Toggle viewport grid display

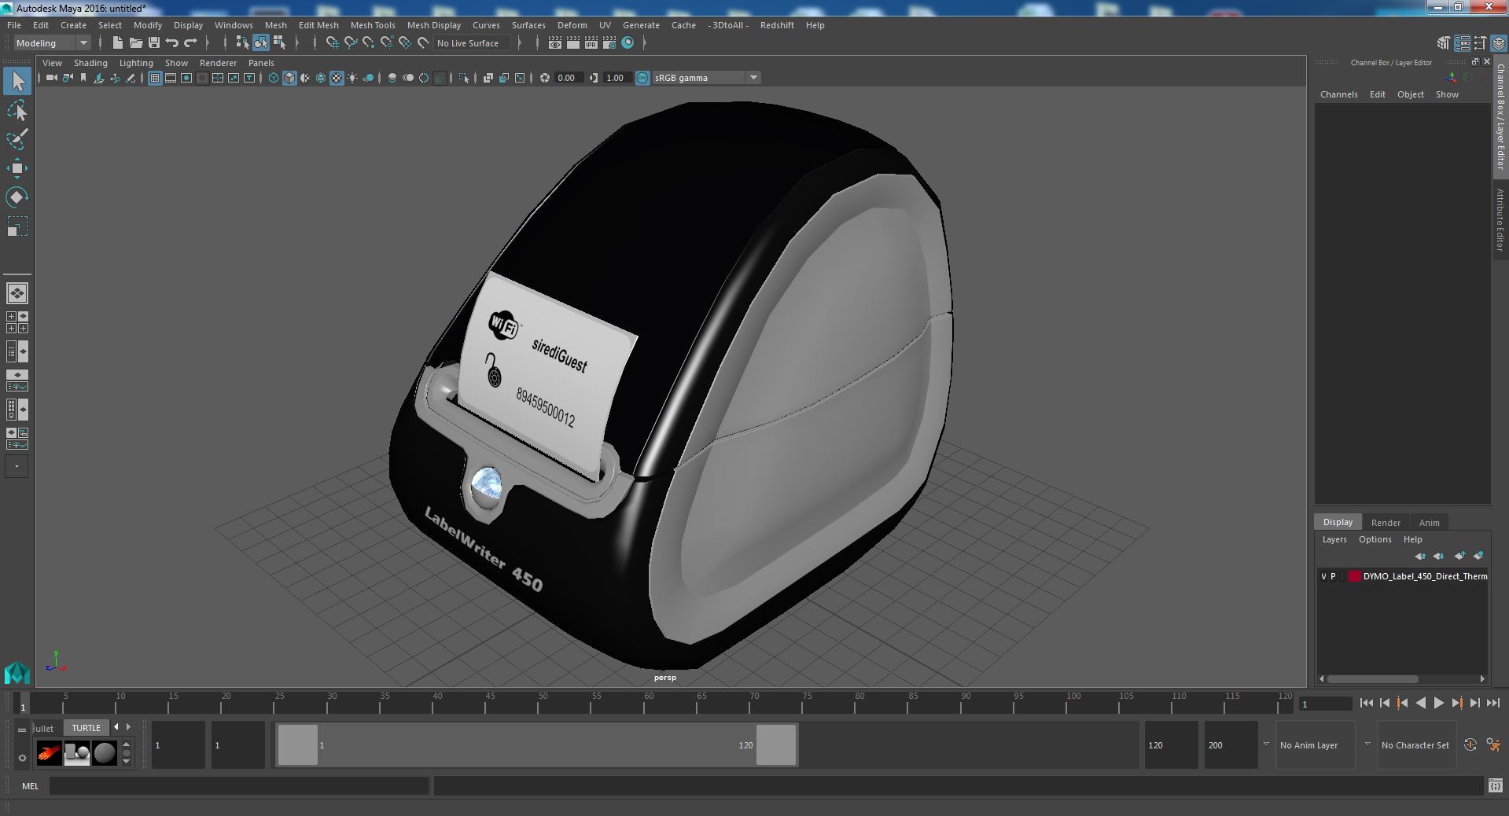(155, 78)
